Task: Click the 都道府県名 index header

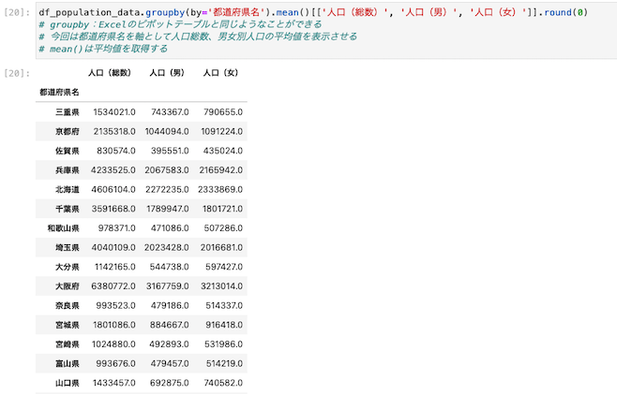Action: click(x=59, y=92)
